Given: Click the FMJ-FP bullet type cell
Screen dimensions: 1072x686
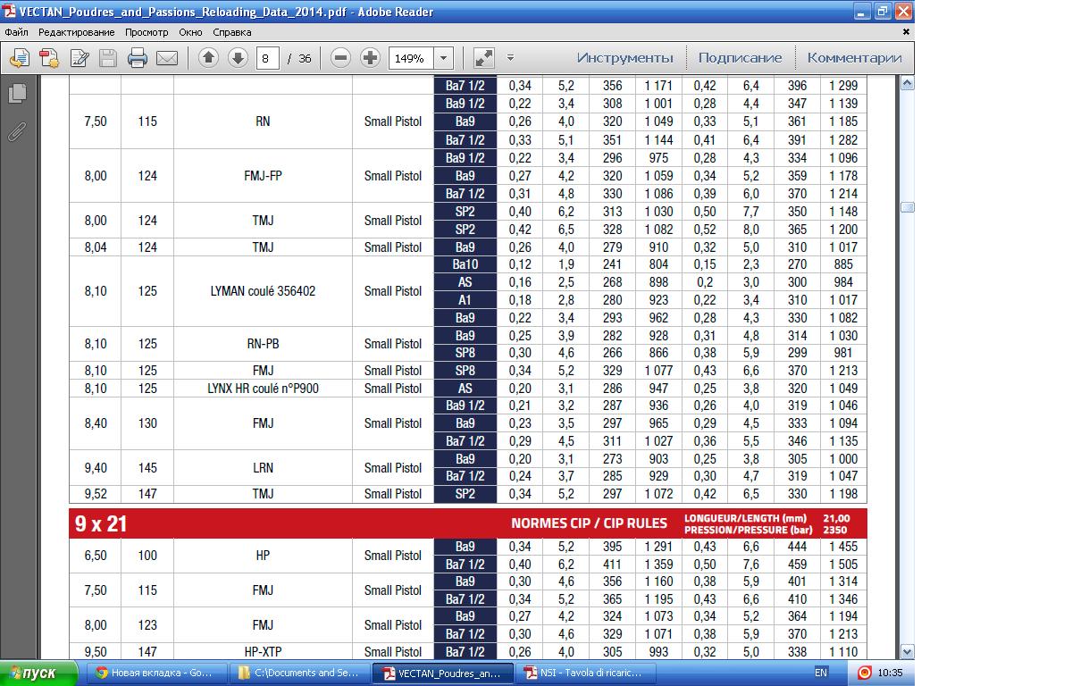Looking at the screenshot, I should point(263,176).
